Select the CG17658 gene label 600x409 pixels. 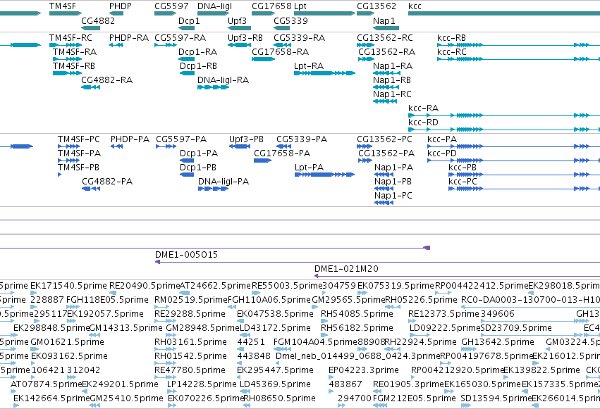(x=271, y=6)
